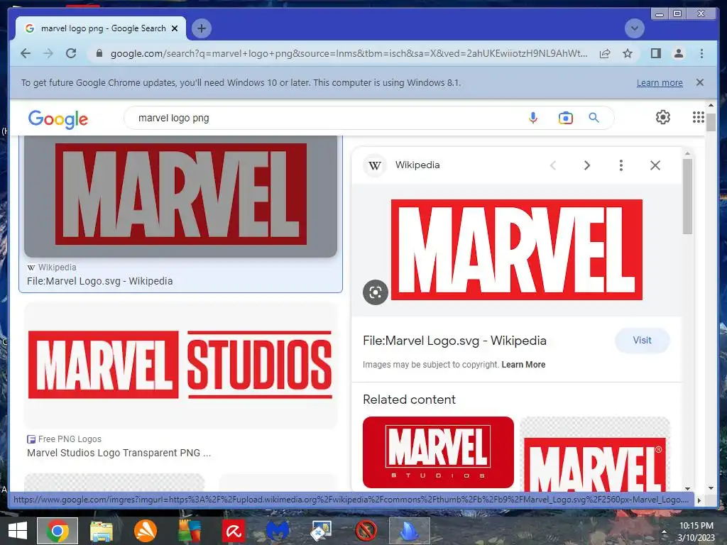The image size is (727, 545).
Task: Click the page vertical scrollbar thumb
Action: pos(711,122)
